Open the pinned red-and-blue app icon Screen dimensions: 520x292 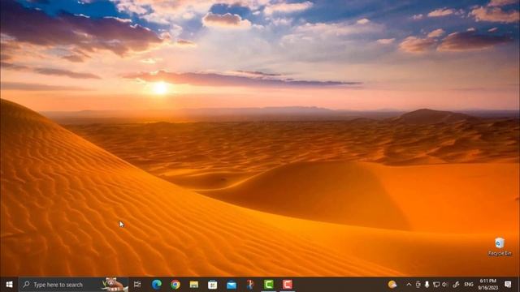coord(250,285)
